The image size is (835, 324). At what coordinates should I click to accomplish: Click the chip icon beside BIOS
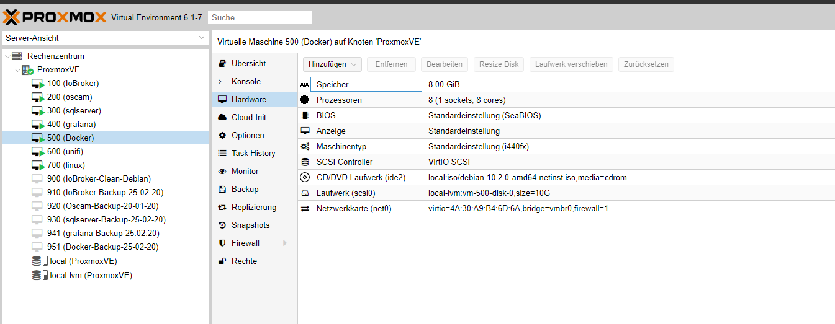[305, 115]
